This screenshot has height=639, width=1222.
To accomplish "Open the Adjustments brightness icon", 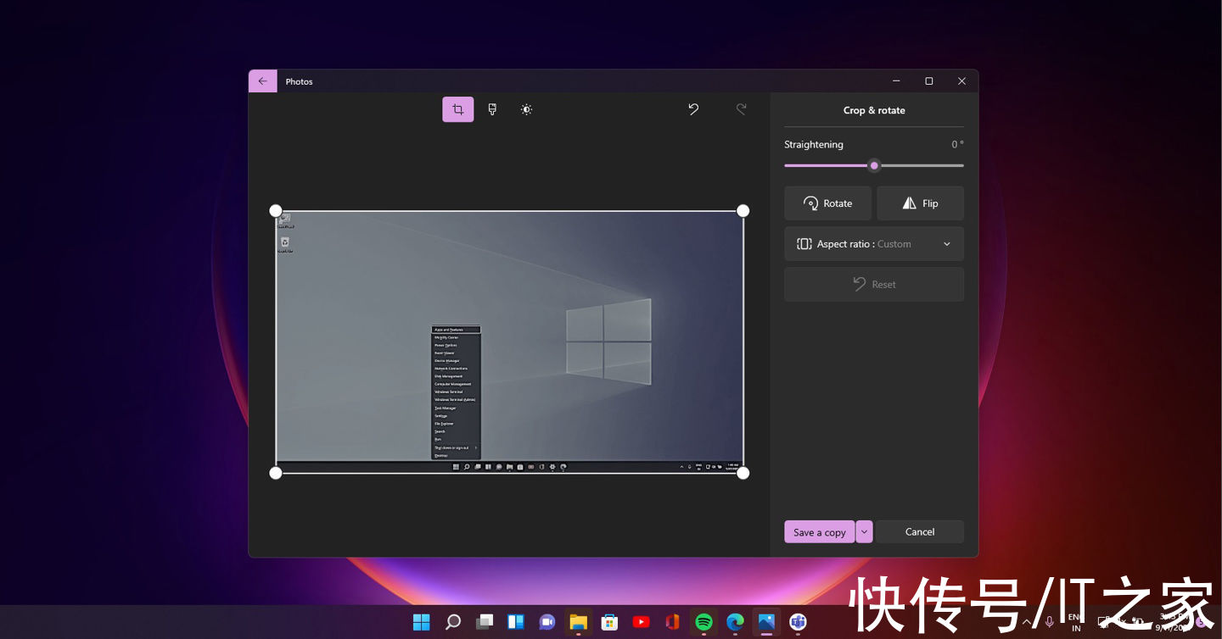I will point(526,109).
